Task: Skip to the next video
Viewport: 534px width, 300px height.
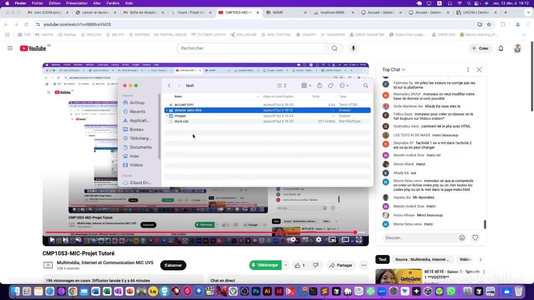Action: [65, 240]
